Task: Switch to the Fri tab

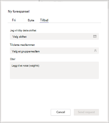Action: (x=14, y=20)
